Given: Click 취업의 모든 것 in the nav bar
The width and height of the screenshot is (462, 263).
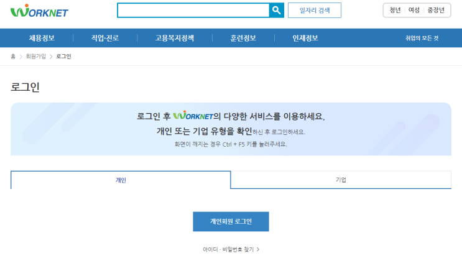Looking at the screenshot, I should point(422,38).
